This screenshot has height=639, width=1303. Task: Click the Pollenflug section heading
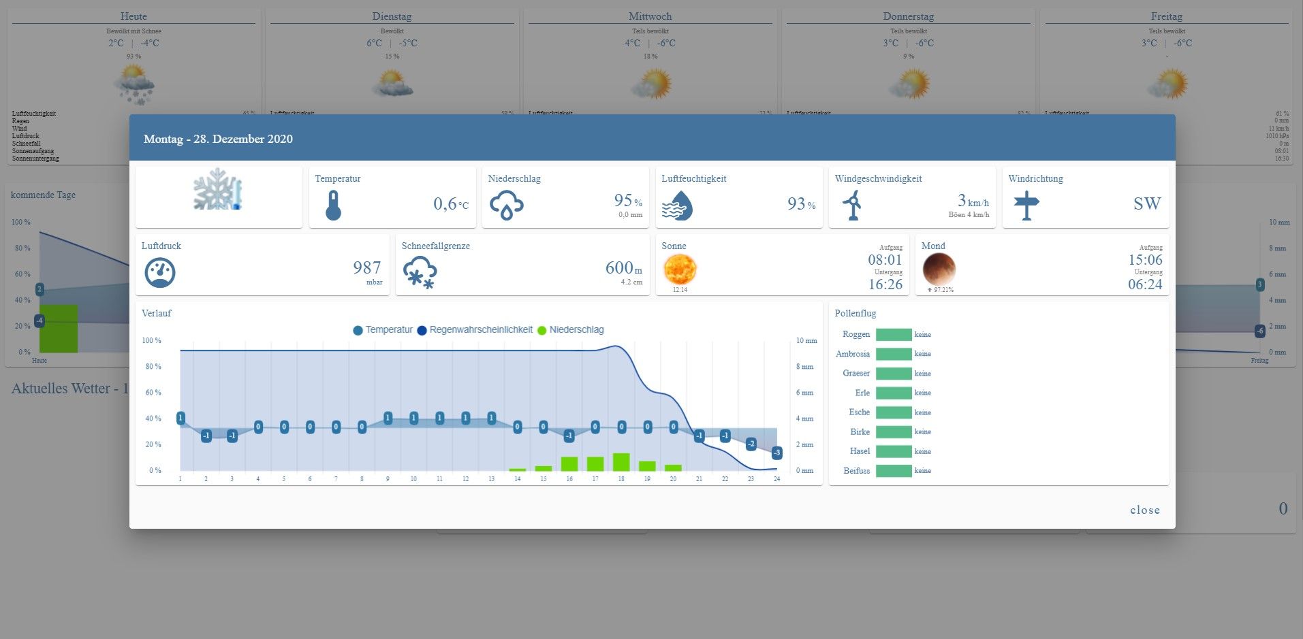coord(855,314)
